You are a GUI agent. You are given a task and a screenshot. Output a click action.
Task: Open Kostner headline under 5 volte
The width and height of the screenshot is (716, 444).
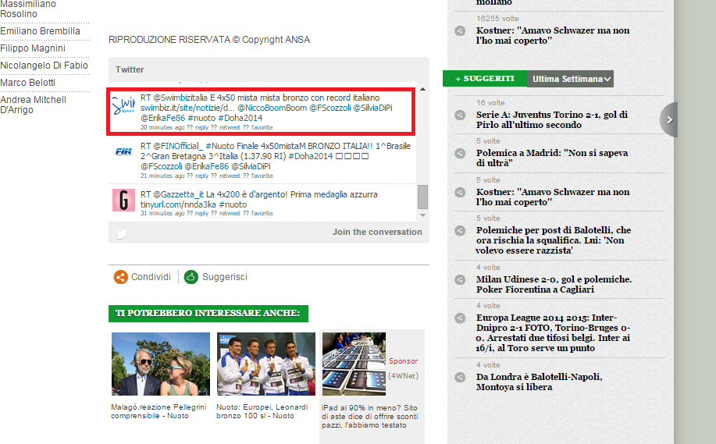(553, 197)
